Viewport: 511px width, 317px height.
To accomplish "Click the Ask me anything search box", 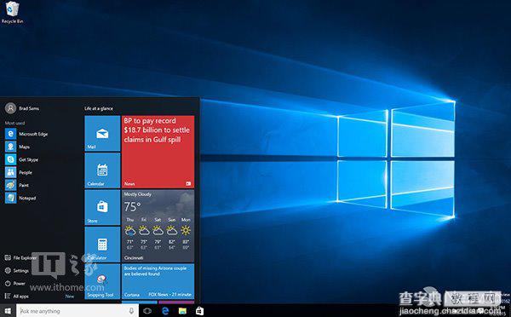I will (x=77, y=311).
